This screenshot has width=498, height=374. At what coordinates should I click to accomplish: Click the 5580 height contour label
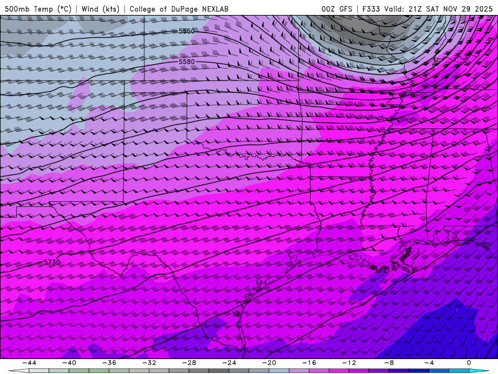click(186, 62)
